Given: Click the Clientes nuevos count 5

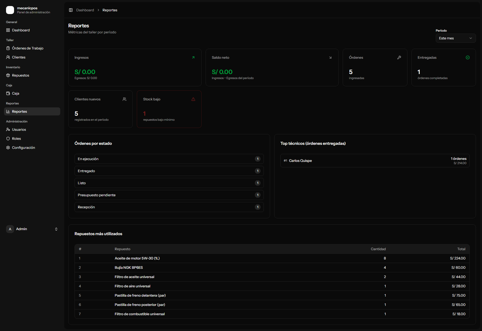Looking at the screenshot, I should point(76,114).
